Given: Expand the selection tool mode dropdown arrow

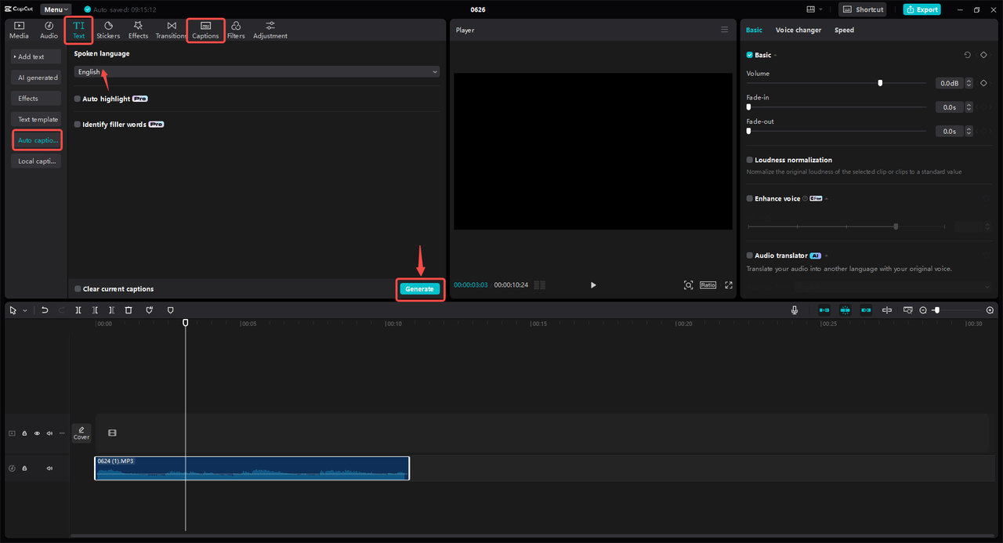Looking at the screenshot, I should point(24,310).
